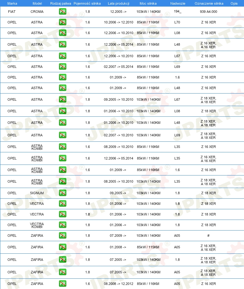Image resolution: width=244 pixels, height=289 pixels.
Task: Click production date 09.2005 -> in SIGNUM row
Action: tap(118, 193)
